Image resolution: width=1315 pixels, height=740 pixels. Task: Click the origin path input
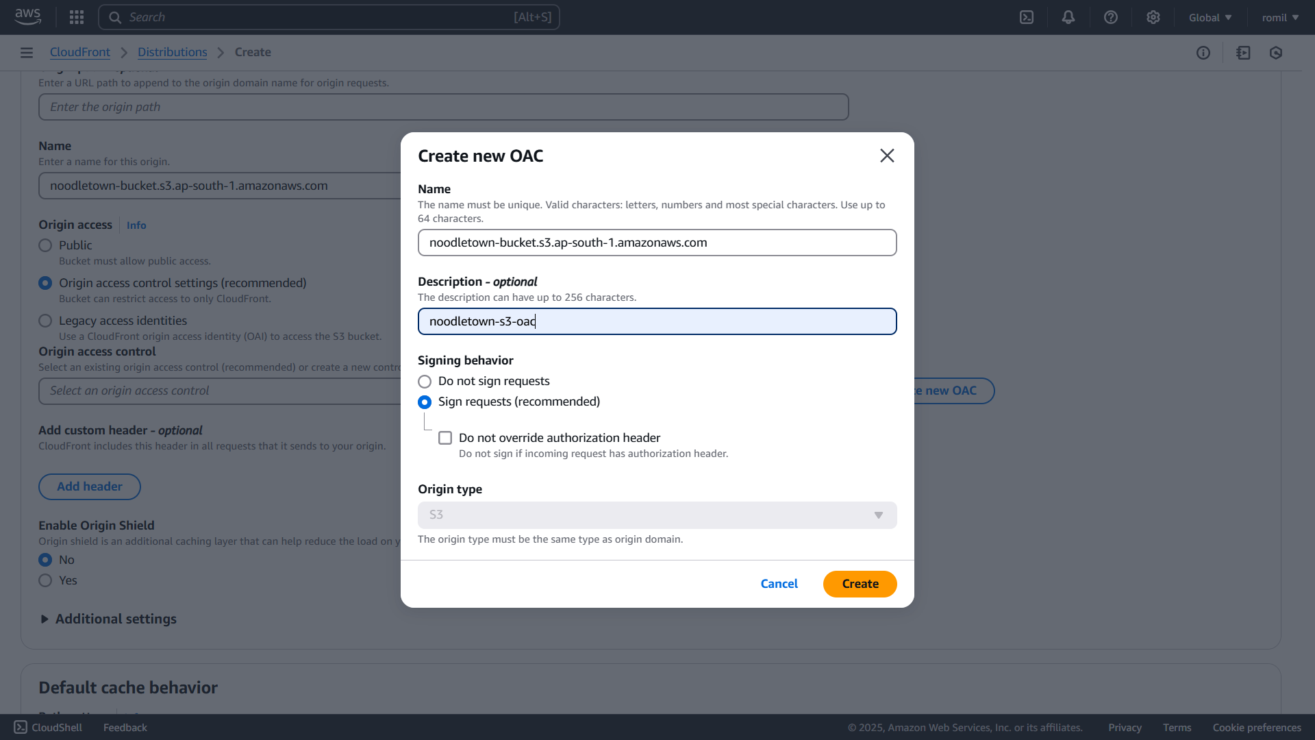pyautogui.click(x=444, y=107)
